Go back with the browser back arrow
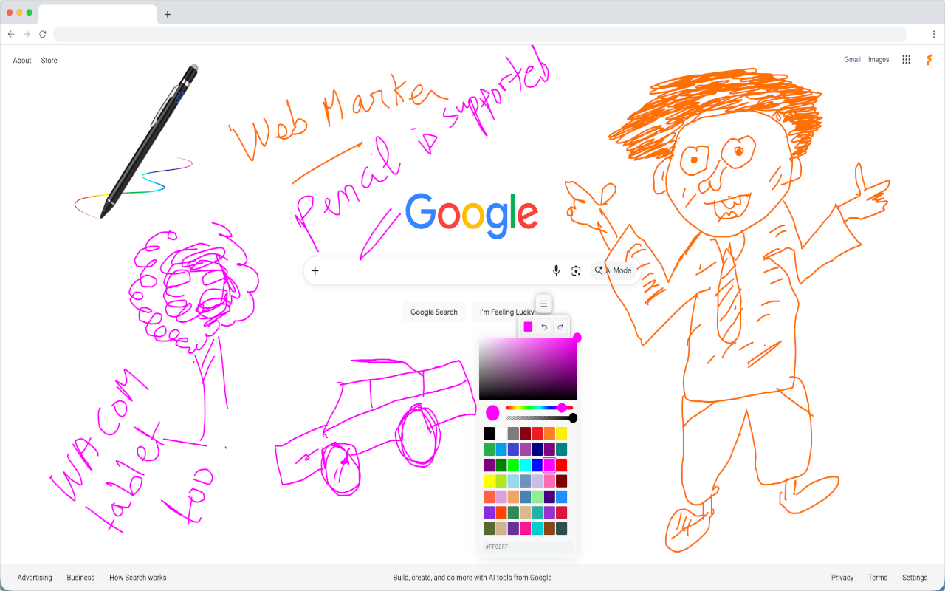The image size is (945, 591). tap(11, 34)
